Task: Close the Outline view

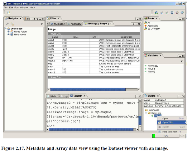Action: pos(158,96)
